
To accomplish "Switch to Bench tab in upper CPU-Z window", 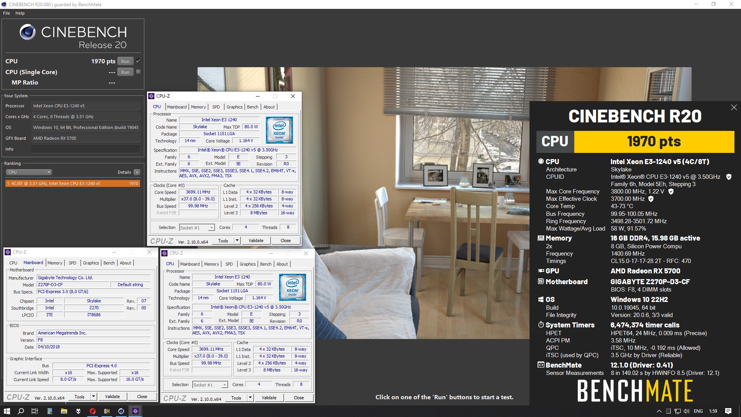I will pos(253,107).
